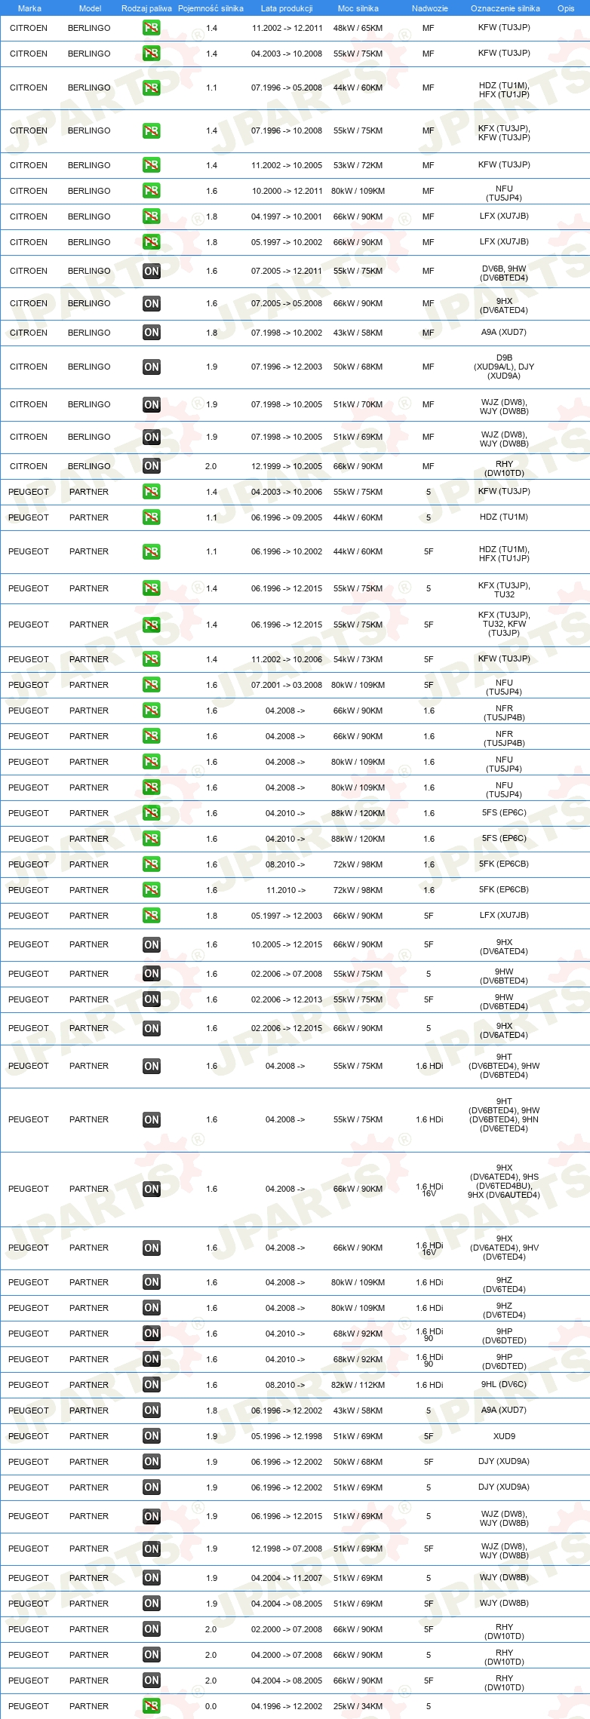The image size is (590, 1719).
Task: Click the Oznaczenie silnika column header
Action: pyautogui.click(x=505, y=8)
